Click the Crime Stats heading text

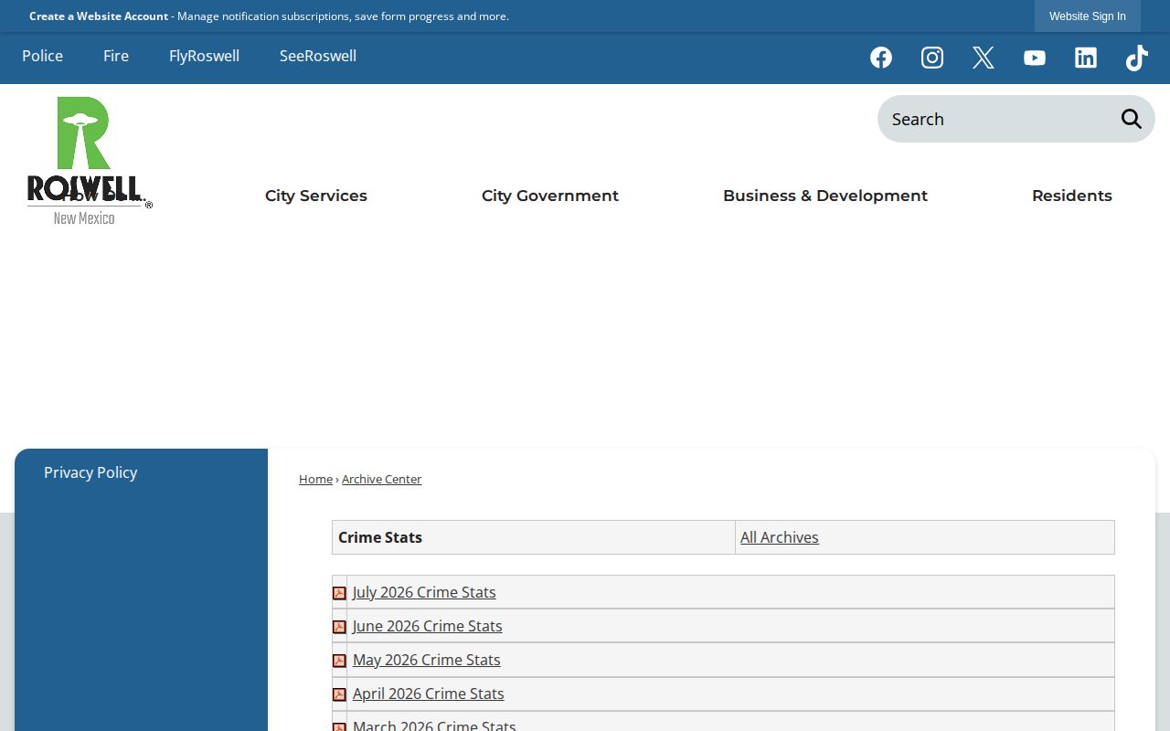tap(380, 537)
